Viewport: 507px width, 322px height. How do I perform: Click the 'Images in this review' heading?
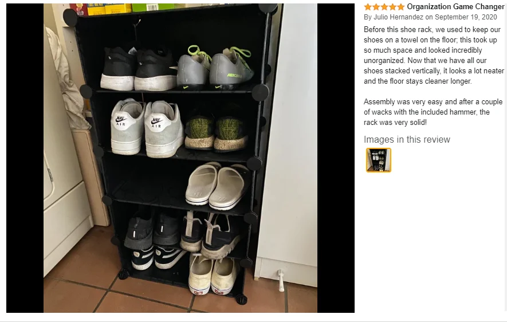[x=407, y=139]
